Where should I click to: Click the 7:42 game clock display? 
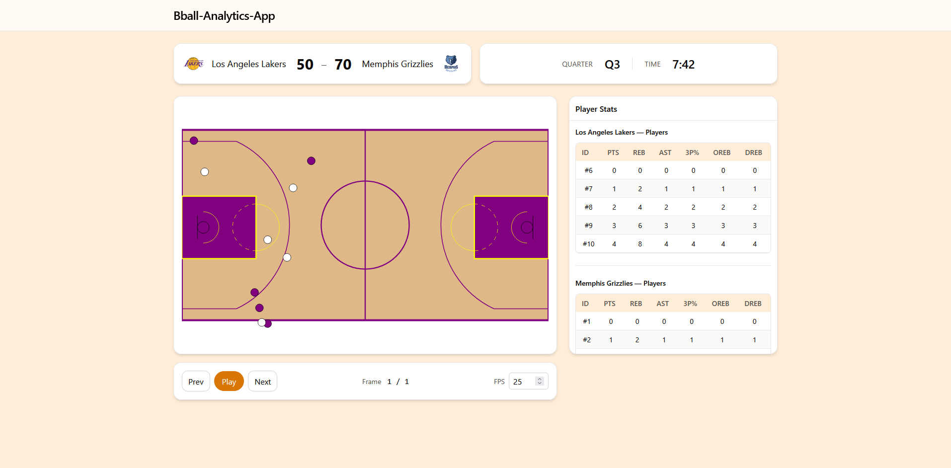point(683,64)
